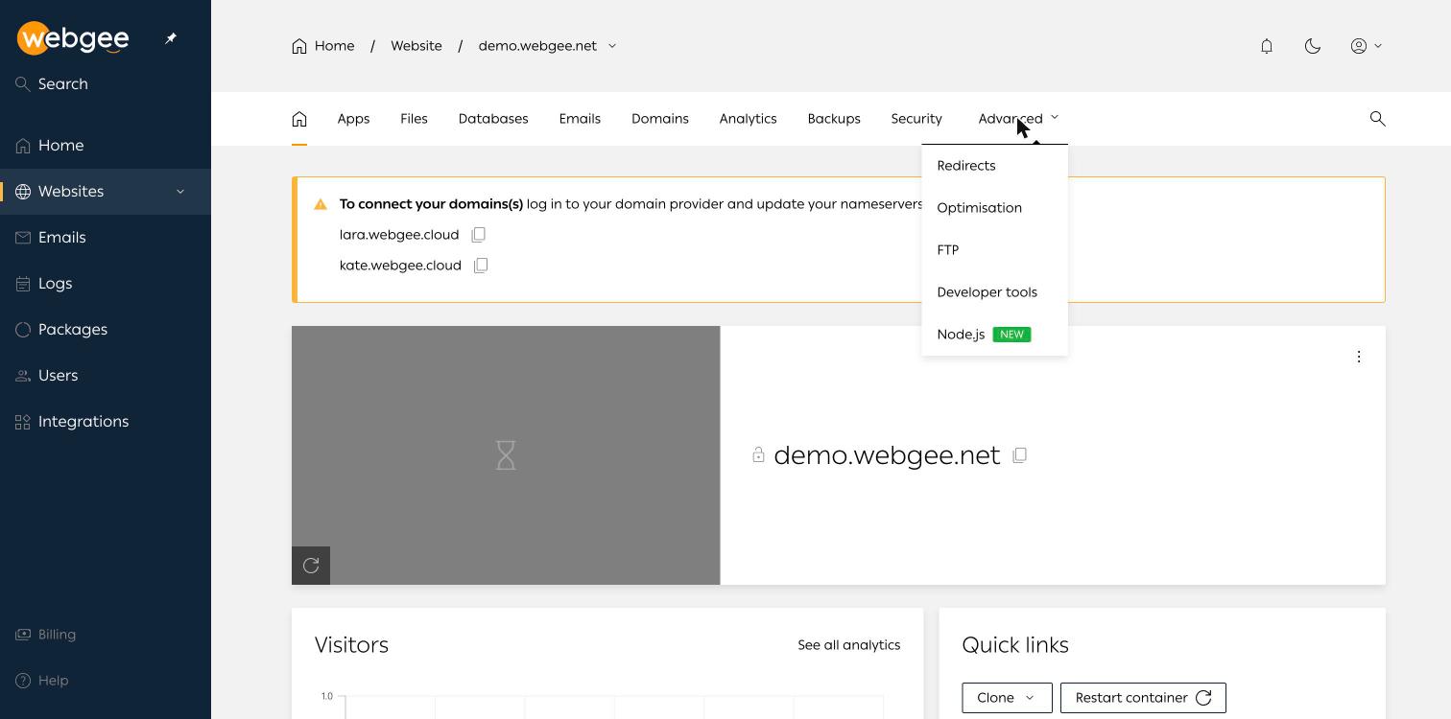Switch to the Files tab
The width and height of the screenshot is (1451, 719).
coord(414,119)
